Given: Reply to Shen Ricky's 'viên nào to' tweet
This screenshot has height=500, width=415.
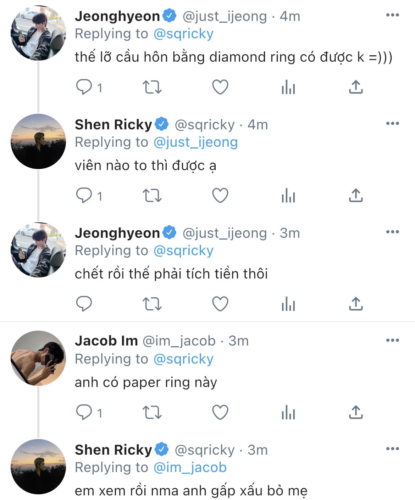Looking at the screenshot, I should click(x=84, y=196).
